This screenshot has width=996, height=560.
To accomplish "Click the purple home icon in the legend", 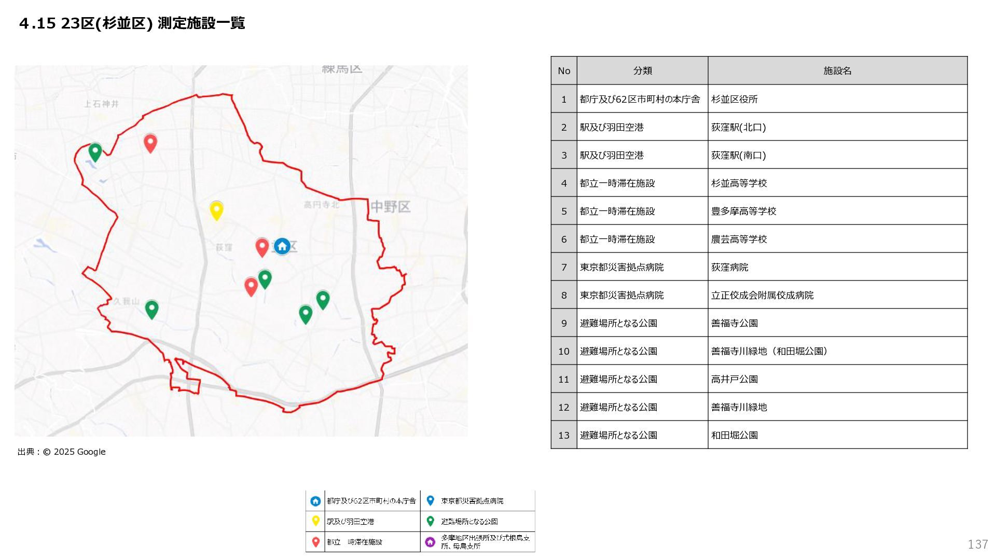I will [430, 542].
